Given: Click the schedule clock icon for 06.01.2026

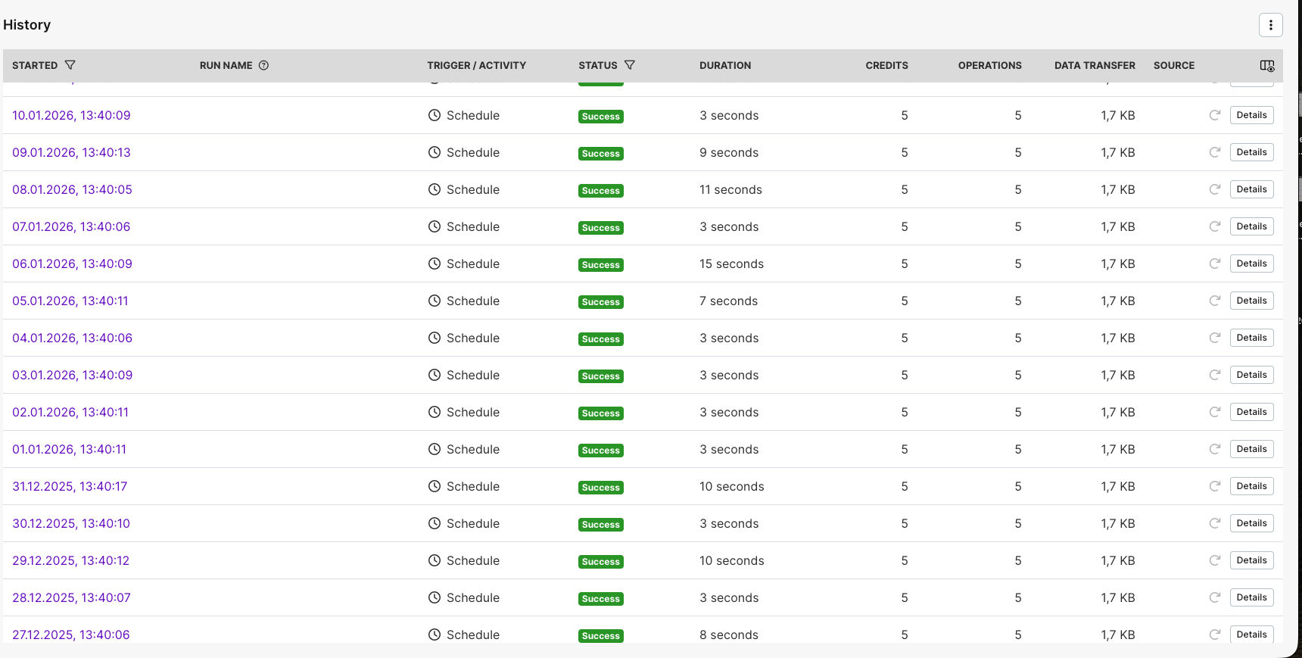Looking at the screenshot, I should tap(435, 264).
